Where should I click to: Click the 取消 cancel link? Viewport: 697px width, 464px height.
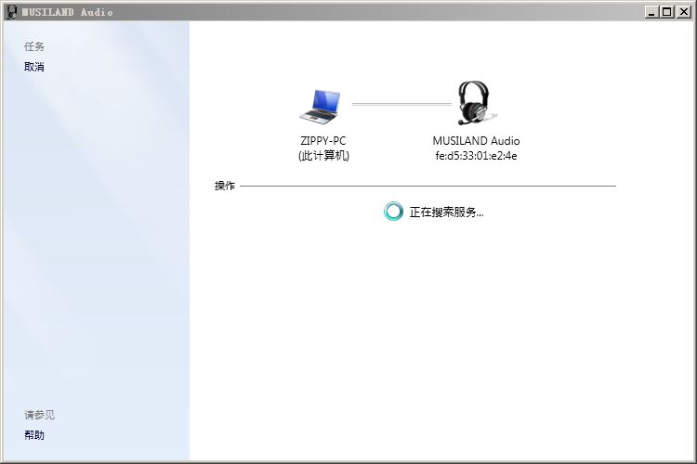tap(34, 67)
